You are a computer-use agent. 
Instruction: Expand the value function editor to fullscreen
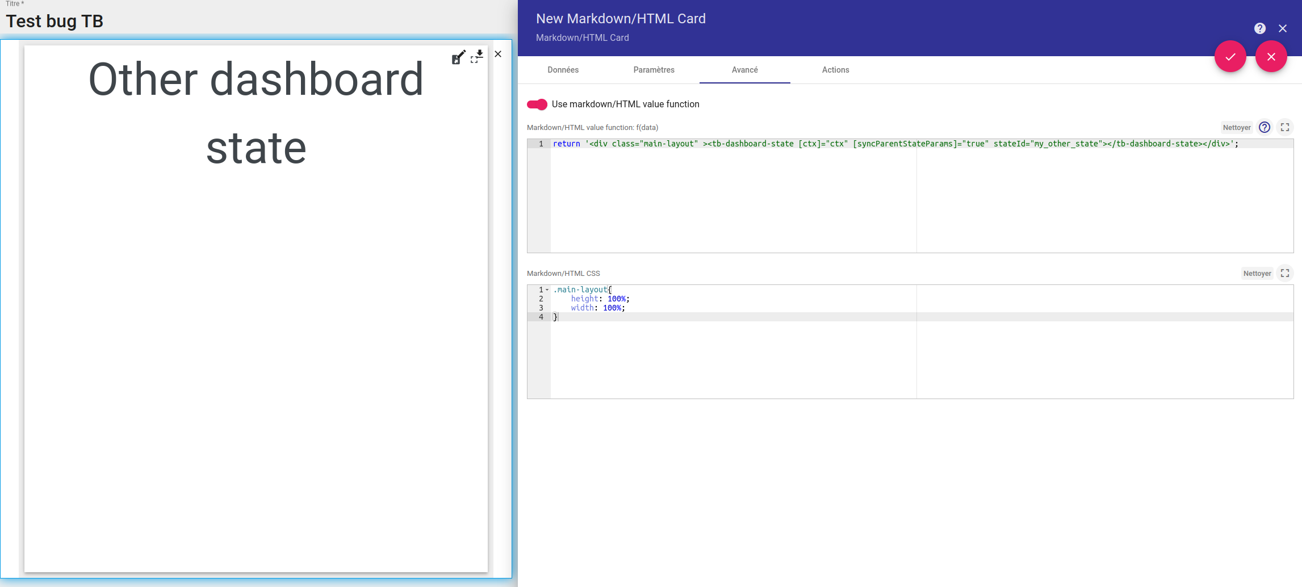pyautogui.click(x=1285, y=127)
